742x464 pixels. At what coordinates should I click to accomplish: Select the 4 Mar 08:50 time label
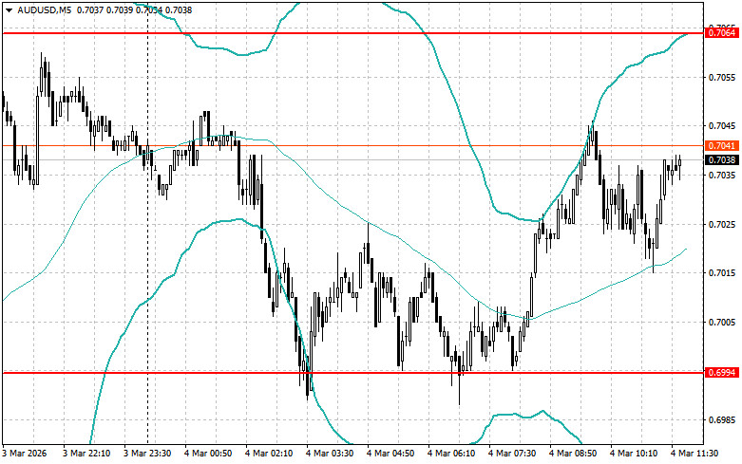tap(573, 454)
